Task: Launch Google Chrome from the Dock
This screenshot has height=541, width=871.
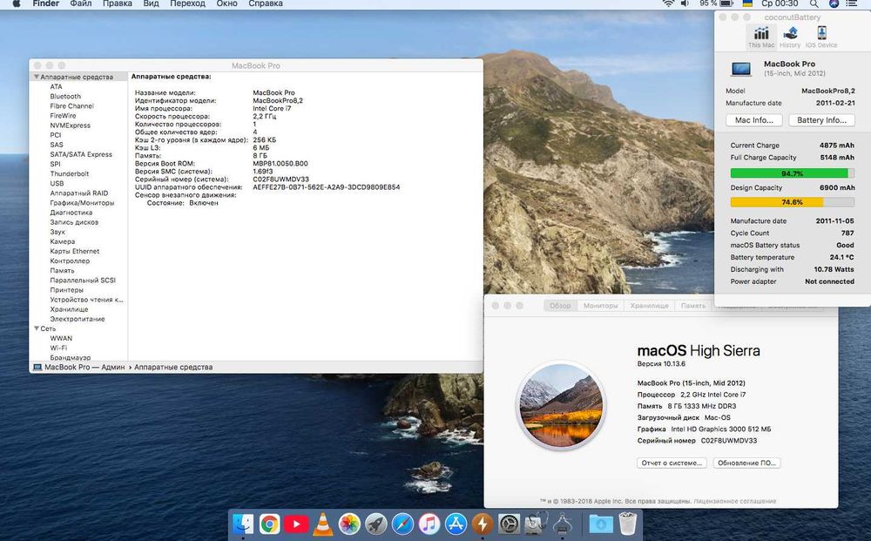Action: coord(269,524)
